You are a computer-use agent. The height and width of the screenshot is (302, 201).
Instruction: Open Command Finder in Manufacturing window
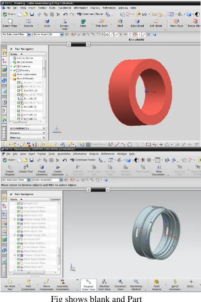click(x=82, y=160)
